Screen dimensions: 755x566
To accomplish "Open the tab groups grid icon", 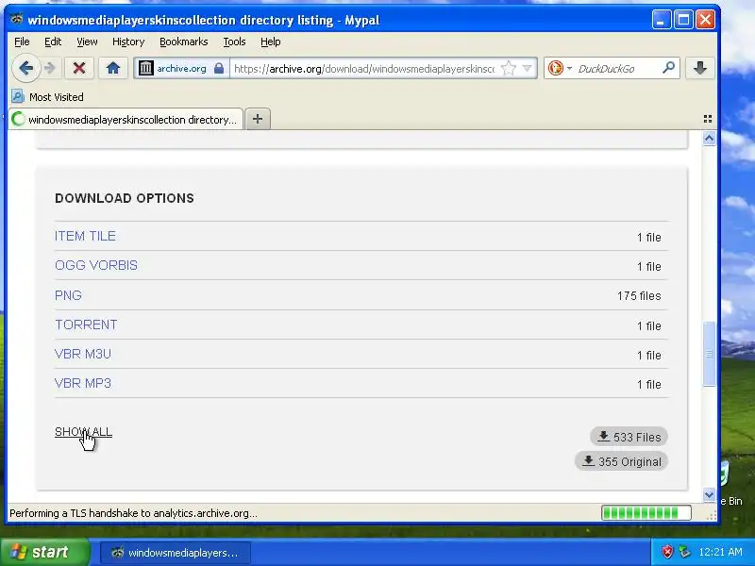I will 707,119.
